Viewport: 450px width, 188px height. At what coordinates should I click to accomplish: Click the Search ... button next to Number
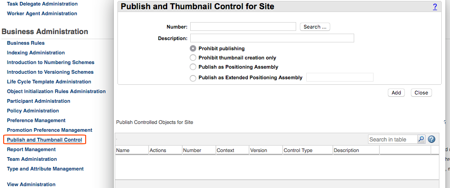point(315,27)
